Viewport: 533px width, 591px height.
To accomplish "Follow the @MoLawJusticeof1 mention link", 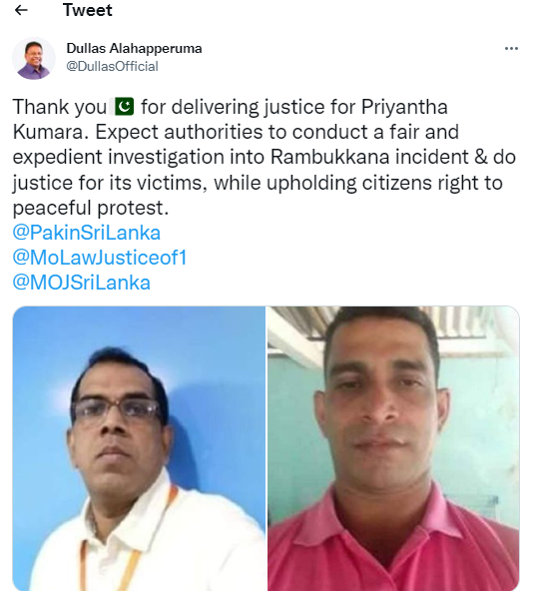I will pyautogui.click(x=100, y=258).
